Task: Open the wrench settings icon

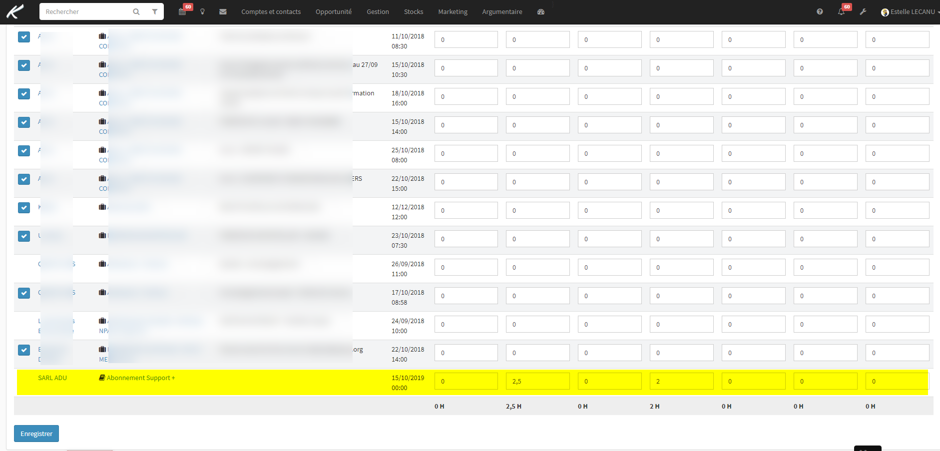Action: pyautogui.click(x=863, y=11)
